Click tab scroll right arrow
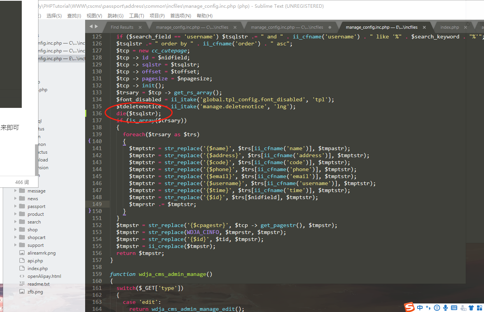This screenshot has width=484, height=312. (96, 27)
